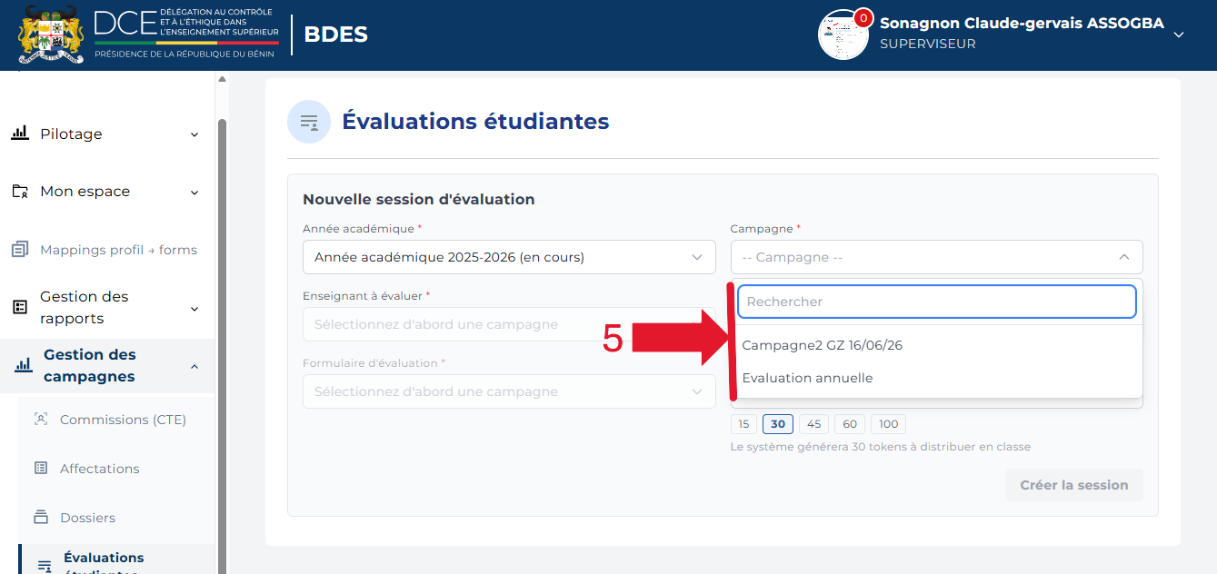Expand the Mon espace chevron
This screenshot has width=1217, height=574.
coord(195,193)
